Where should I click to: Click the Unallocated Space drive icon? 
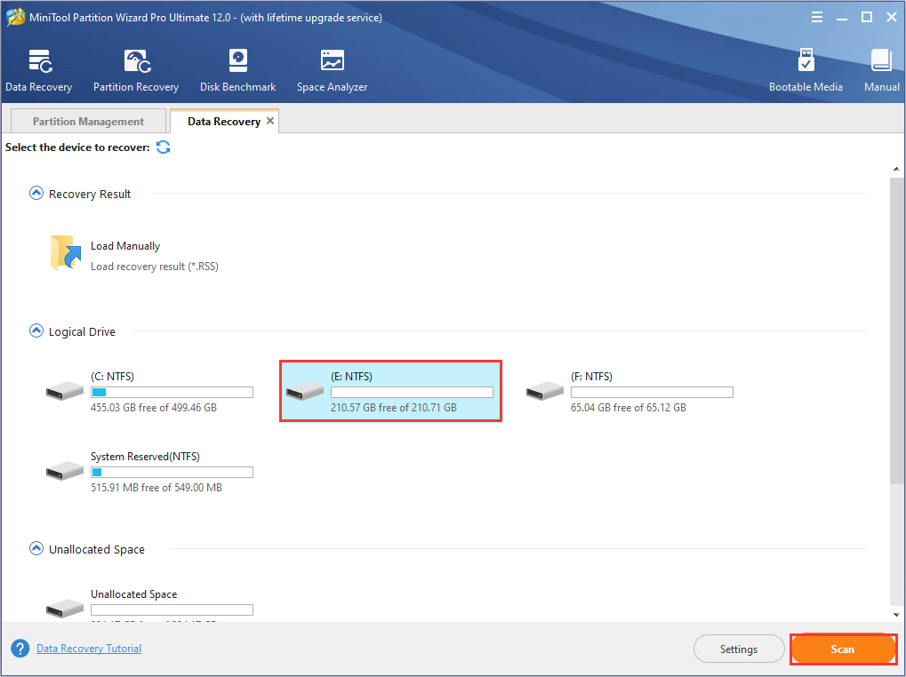tap(65, 609)
